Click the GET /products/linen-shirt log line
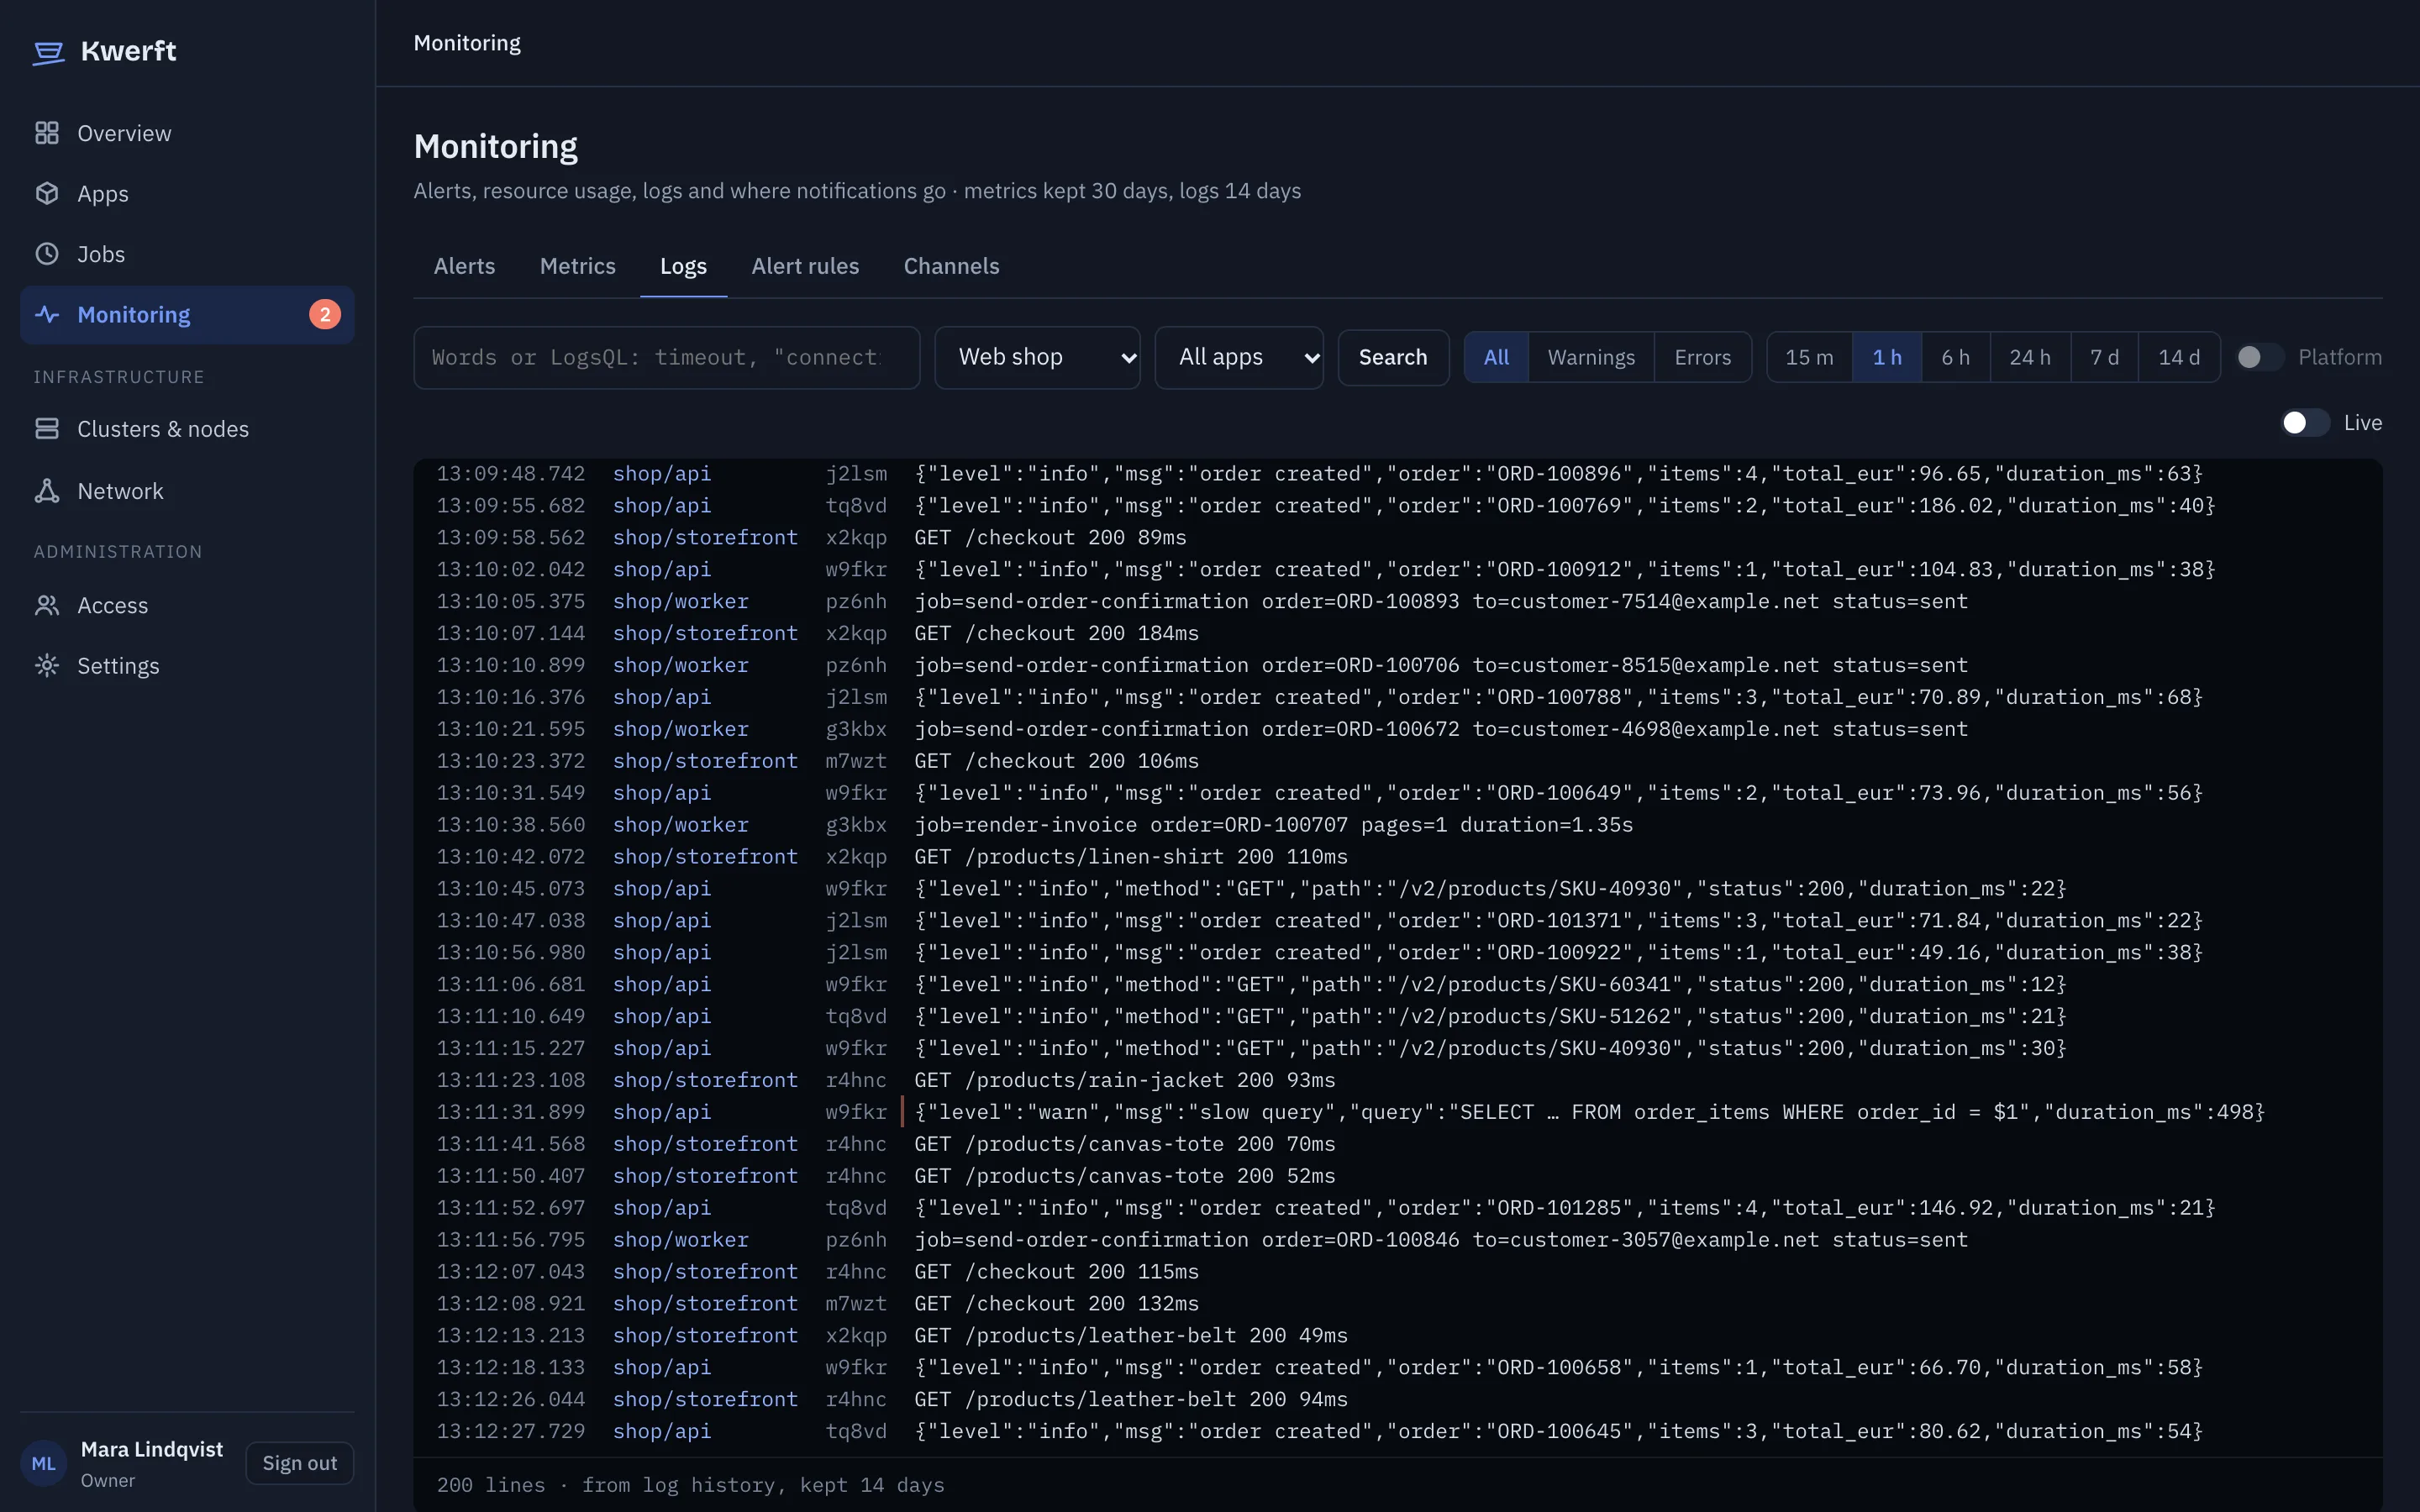 tap(1398, 857)
